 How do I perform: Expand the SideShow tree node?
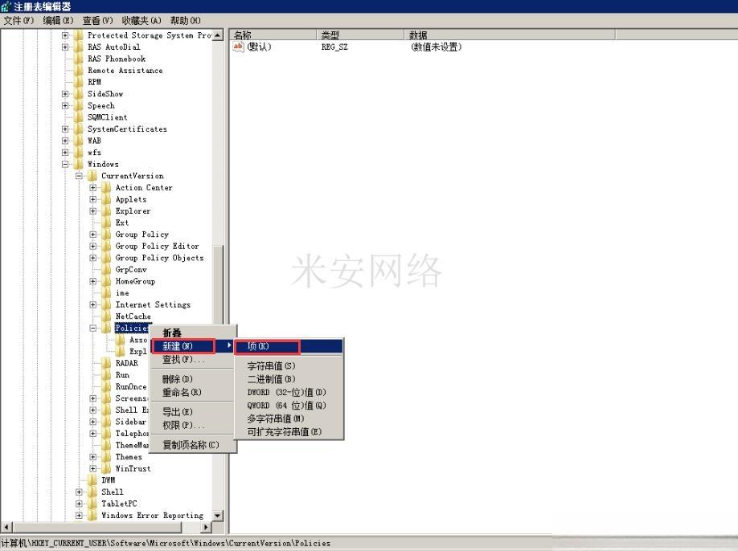pos(65,94)
